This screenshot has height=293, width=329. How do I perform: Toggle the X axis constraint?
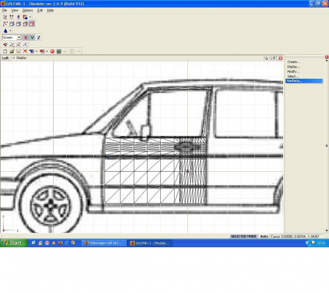25,38
